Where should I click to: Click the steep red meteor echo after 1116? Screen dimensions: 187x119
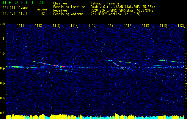click(116, 64)
